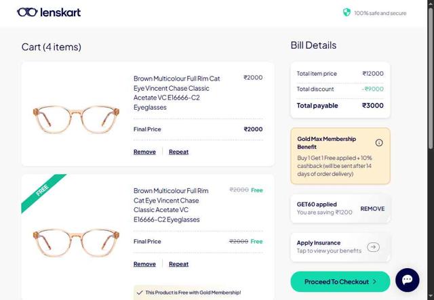Click the Gold Max Membership Benefit title

tap(327, 143)
